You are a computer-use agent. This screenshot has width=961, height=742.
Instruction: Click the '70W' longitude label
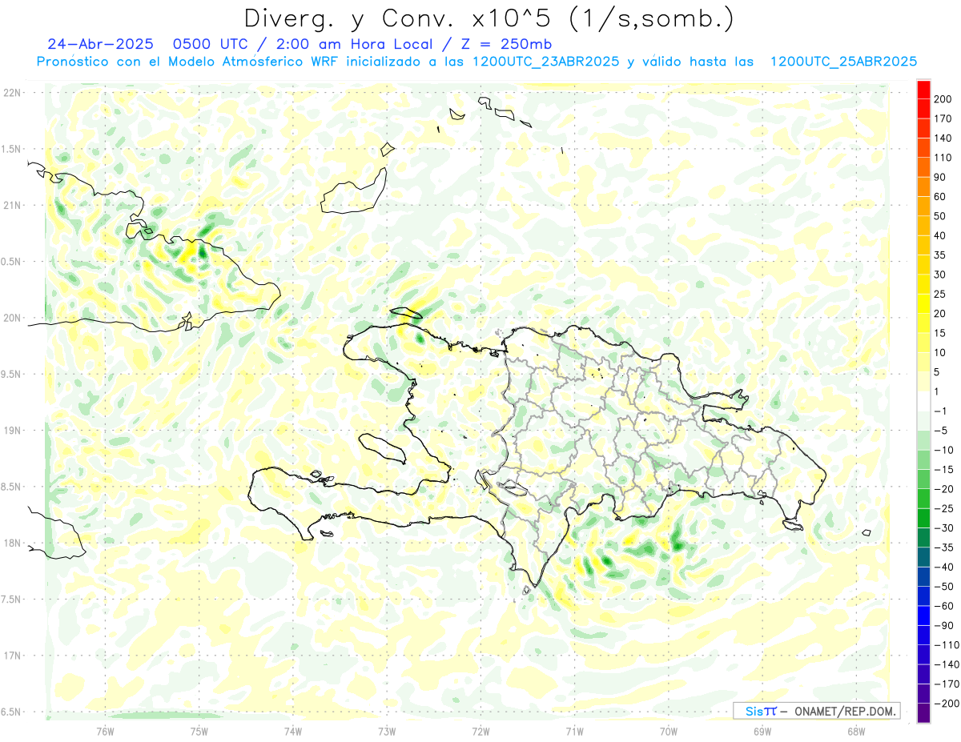(669, 730)
